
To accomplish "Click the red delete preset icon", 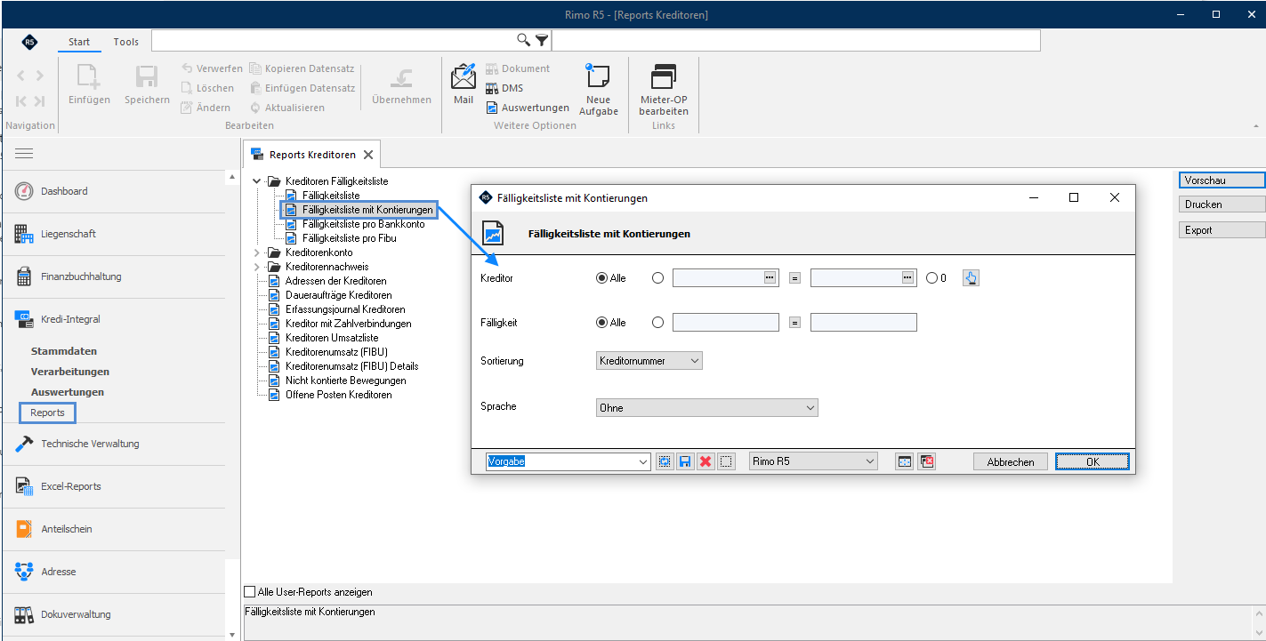I will pyautogui.click(x=706, y=461).
